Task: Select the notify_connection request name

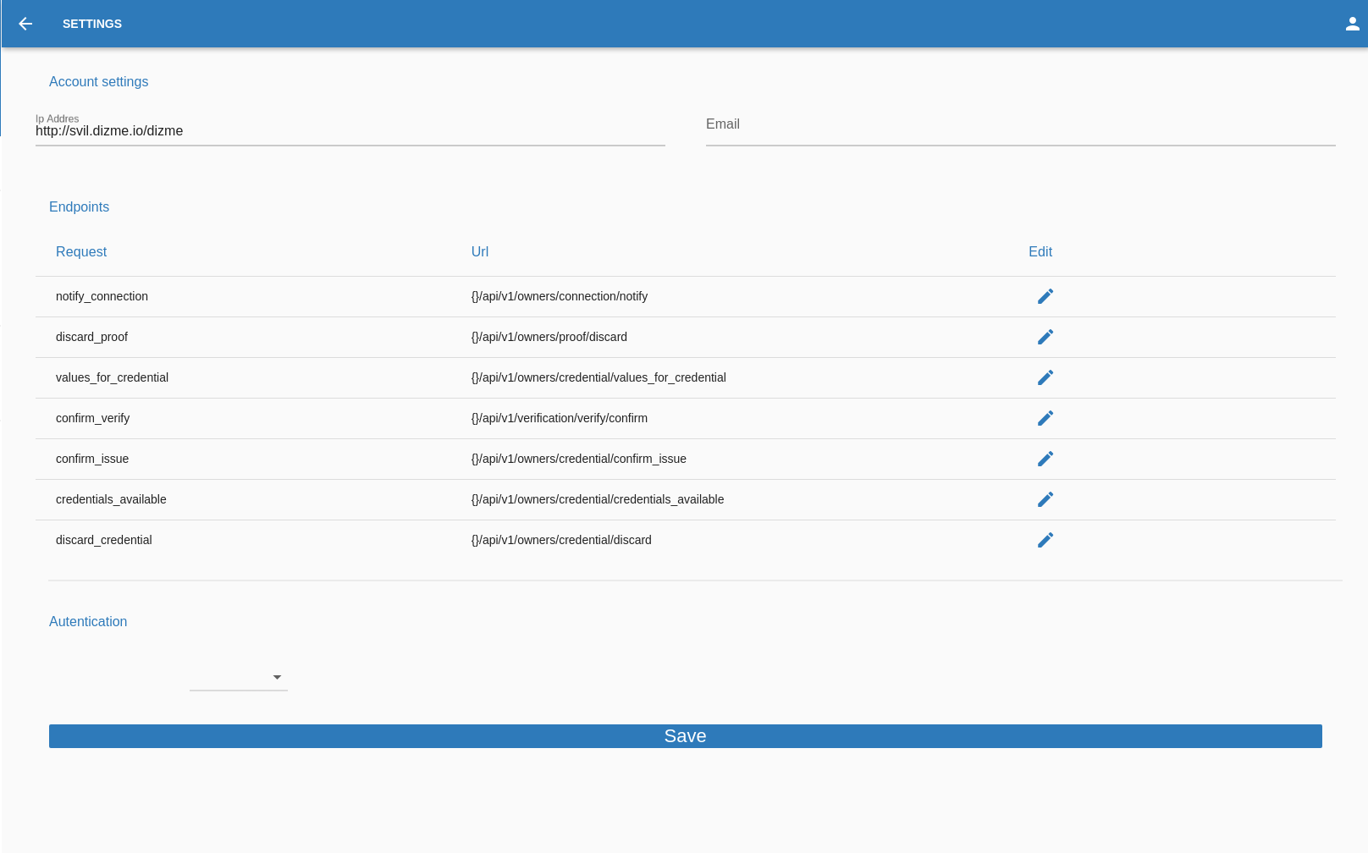Action: point(102,296)
